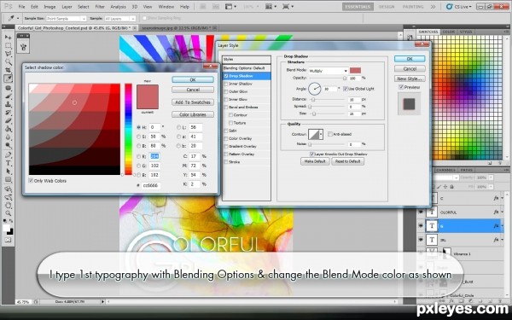
Task: Select the Rectangle shape tool
Action: pos(8,179)
